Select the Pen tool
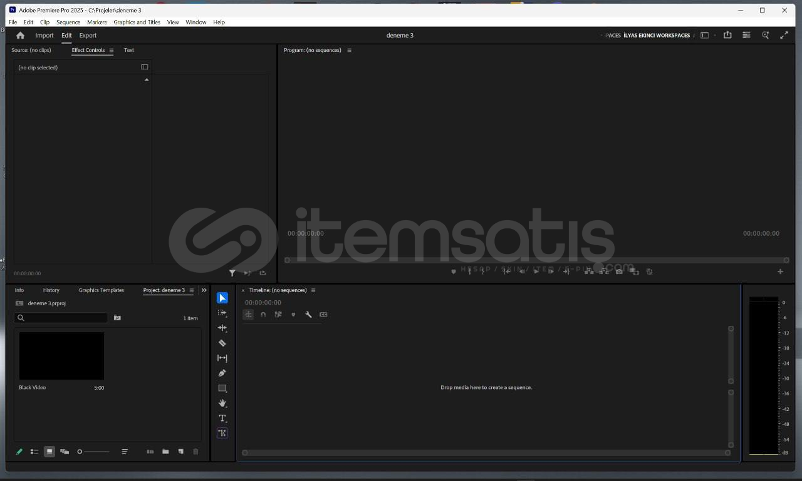The width and height of the screenshot is (802, 481). tap(222, 373)
